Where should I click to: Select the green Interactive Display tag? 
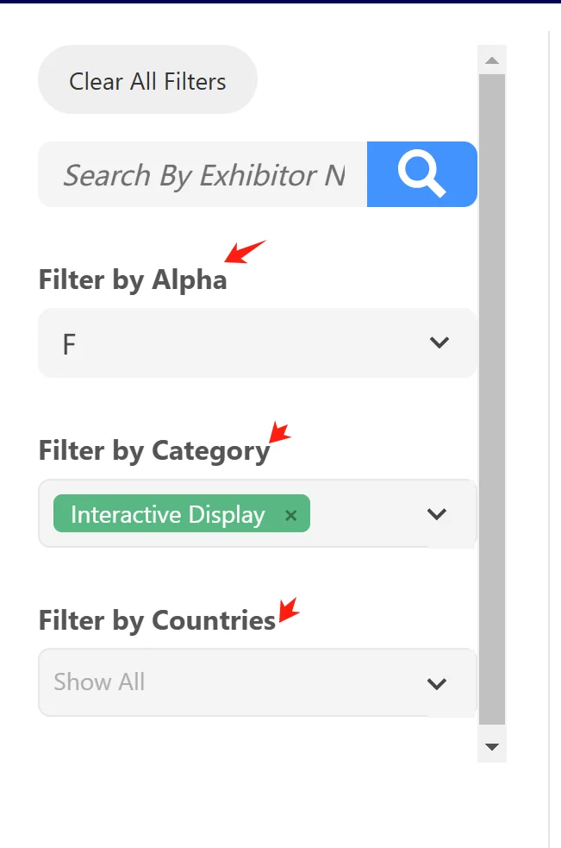pyautogui.click(x=167, y=515)
